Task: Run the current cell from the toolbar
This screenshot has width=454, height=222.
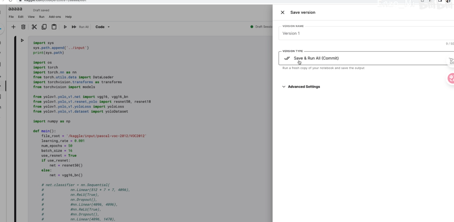Action: (65, 27)
